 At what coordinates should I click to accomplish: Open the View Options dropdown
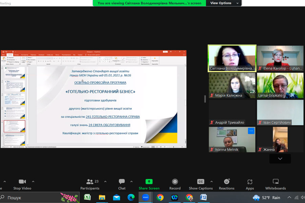224,3
